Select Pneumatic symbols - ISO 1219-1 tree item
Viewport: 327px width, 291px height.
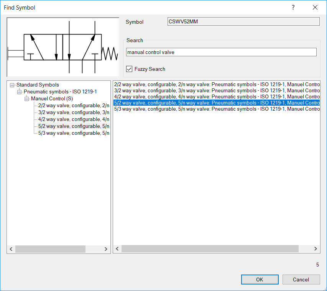tap(60, 92)
